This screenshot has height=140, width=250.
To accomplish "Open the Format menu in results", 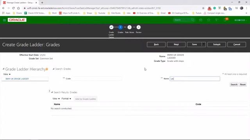I will coord(66,99).
